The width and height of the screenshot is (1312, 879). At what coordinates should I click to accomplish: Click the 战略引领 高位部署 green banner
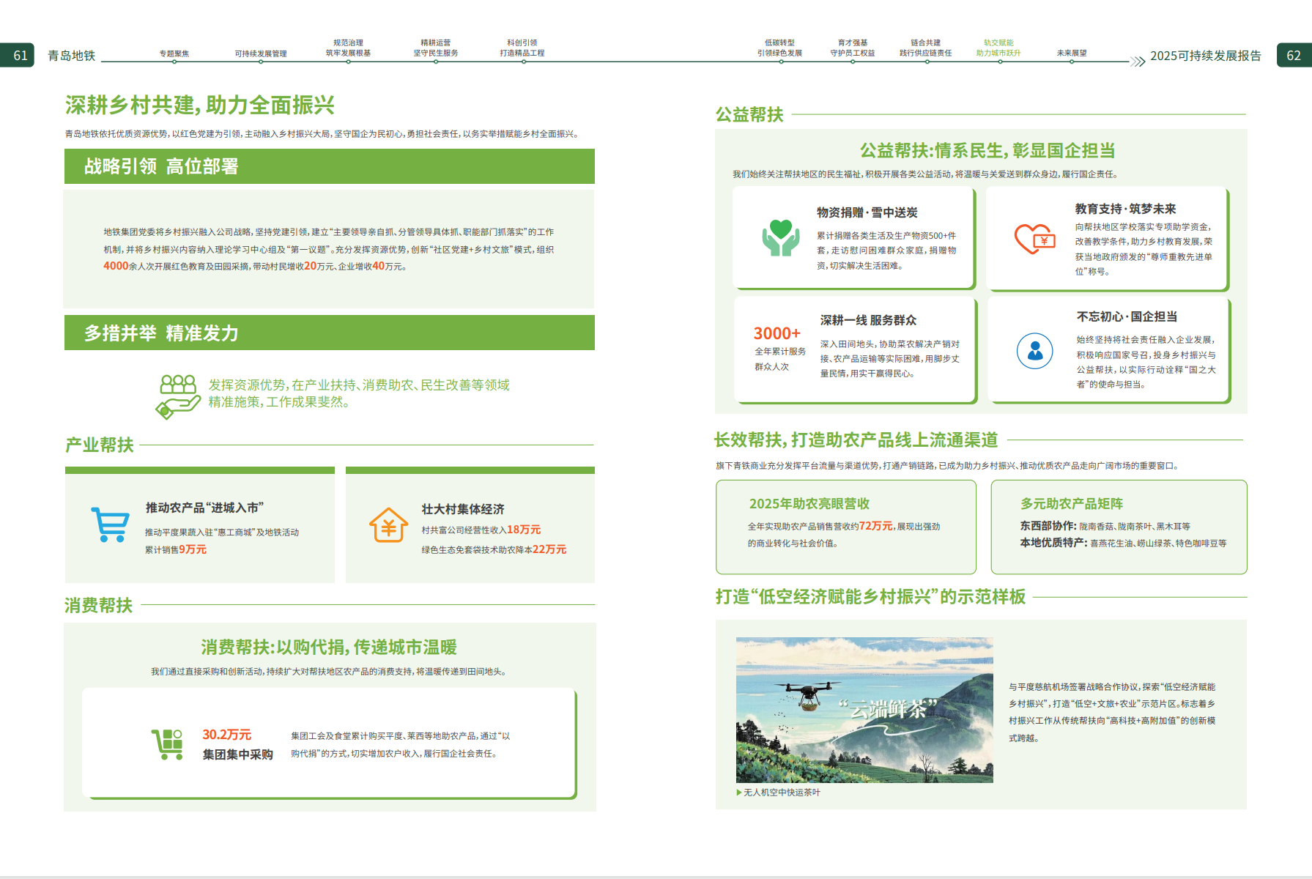[x=330, y=166]
